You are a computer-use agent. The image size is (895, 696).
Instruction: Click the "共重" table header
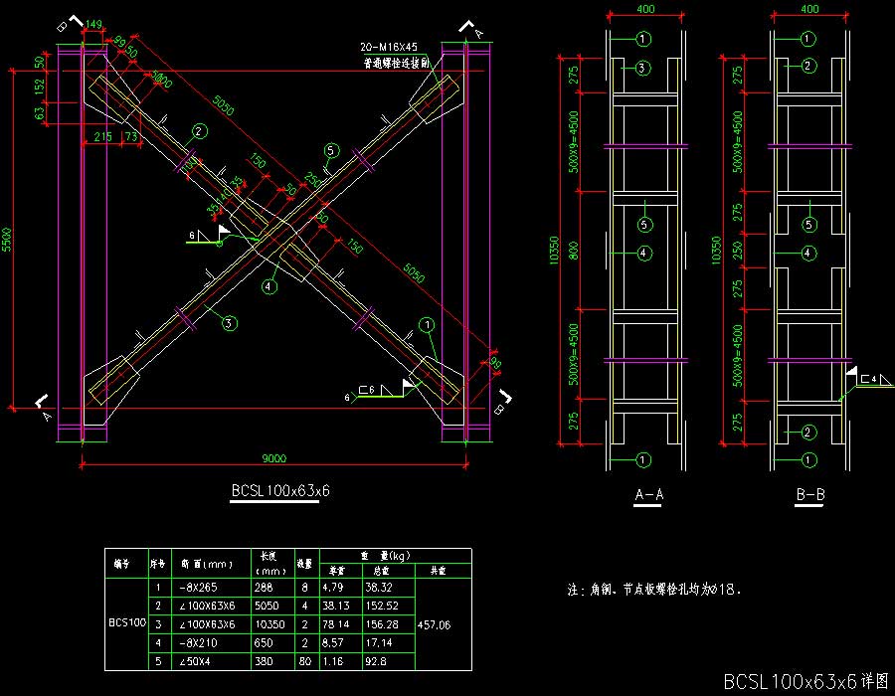point(439,571)
